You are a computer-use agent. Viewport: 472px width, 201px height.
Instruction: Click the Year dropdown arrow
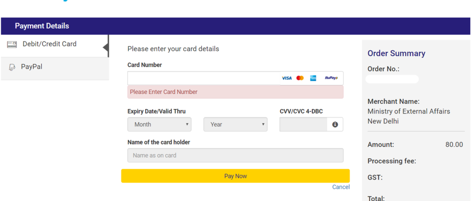pyautogui.click(x=263, y=124)
